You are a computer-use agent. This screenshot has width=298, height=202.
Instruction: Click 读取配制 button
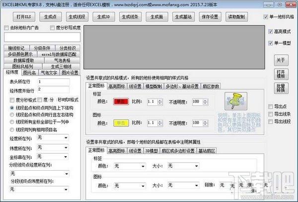[236, 17]
